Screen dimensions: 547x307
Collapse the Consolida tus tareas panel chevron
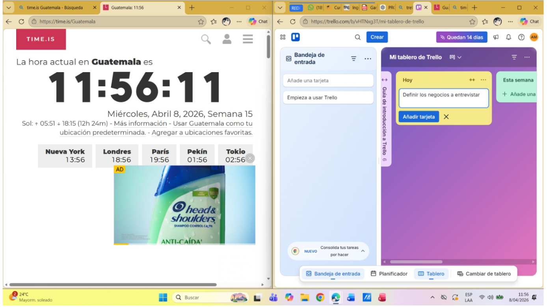[363, 251]
